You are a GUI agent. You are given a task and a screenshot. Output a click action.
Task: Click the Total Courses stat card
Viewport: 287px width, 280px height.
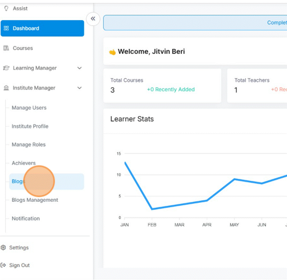(x=162, y=85)
